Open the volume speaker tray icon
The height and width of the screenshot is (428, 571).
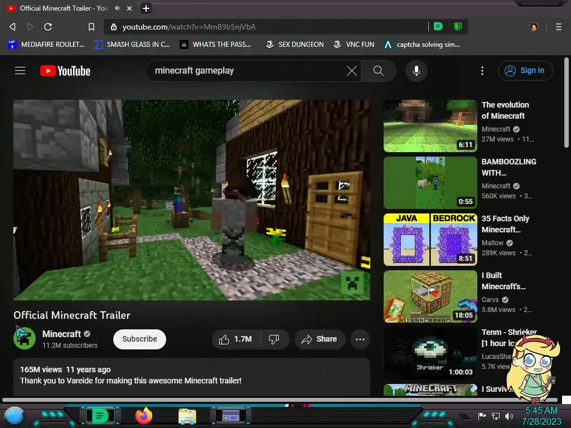[x=509, y=416]
